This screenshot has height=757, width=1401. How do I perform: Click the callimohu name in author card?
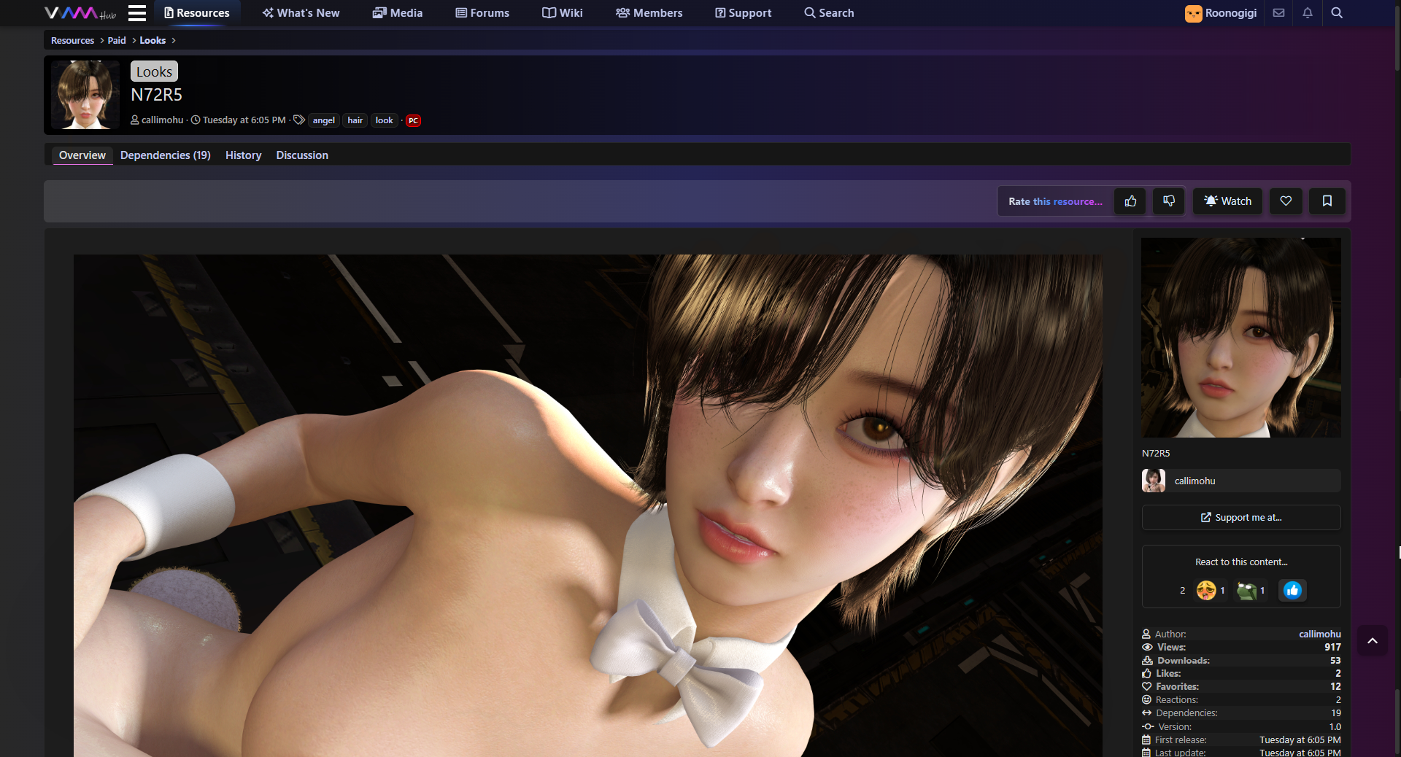tap(1195, 481)
